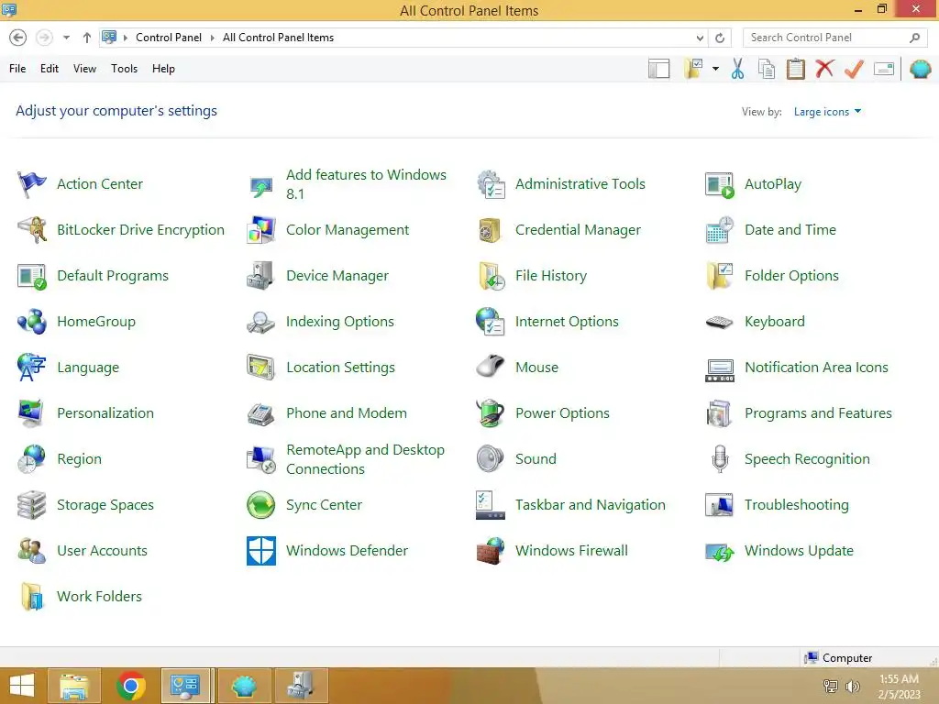The width and height of the screenshot is (939, 704).
Task: Open the Troubleshooting link
Action: [x=797, y=505]
